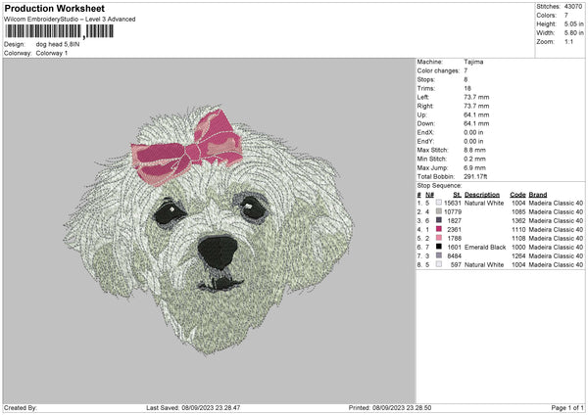
Task: Click thread code '1110' in stop 4
Action: [518, 230]
